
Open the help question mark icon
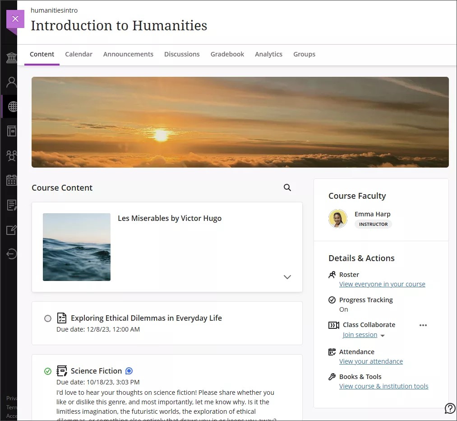(450, 408)
